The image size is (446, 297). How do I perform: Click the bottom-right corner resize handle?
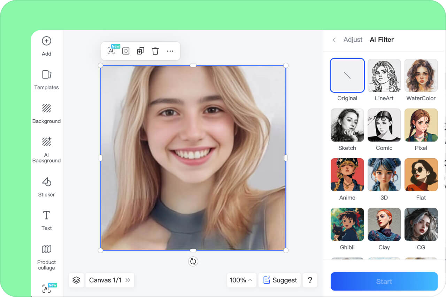286,250
